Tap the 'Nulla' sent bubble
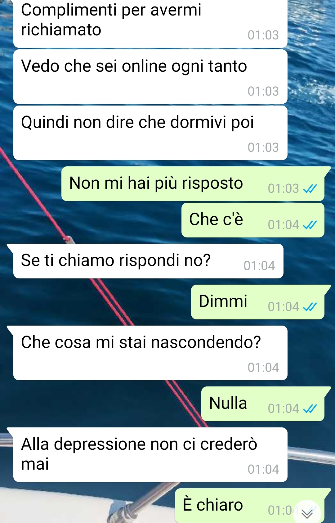Image resolution: width=335 pixels, height=523 pixels. 263,404
